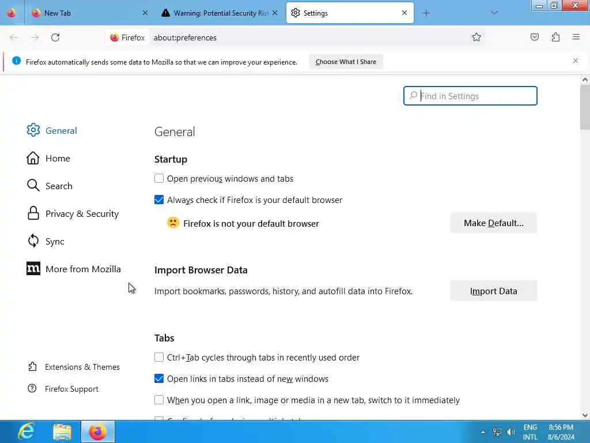590x443 pixels.
Task: Open the network tray icon
Action: click(497, 432)
